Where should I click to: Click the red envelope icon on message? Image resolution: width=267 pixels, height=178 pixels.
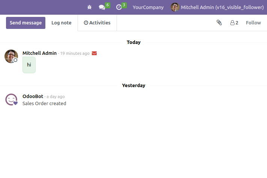[x=94, y=53]
